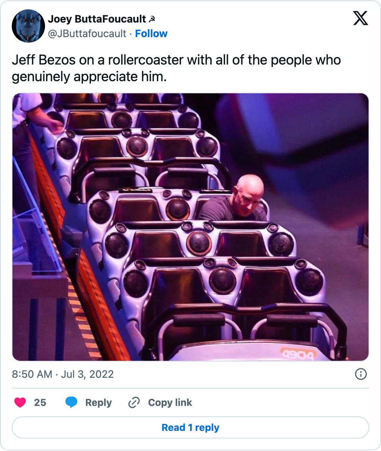This screenshot has width=381, height=451.
Task: Follow @JButtafoucault
Action: click(x=151, y=34)
